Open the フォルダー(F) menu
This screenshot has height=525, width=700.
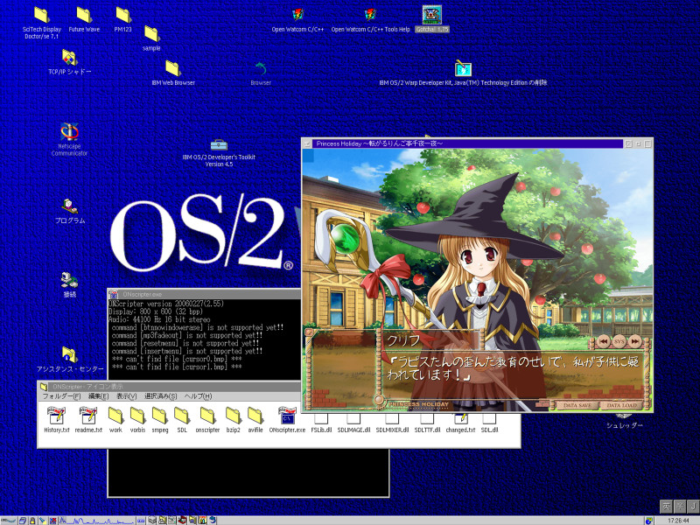[61, 396]
